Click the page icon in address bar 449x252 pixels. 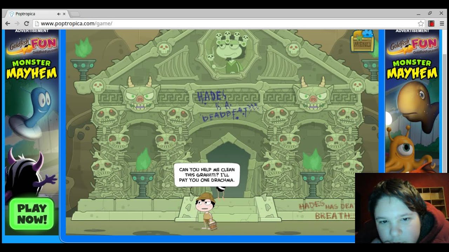[x=37, y=23]
